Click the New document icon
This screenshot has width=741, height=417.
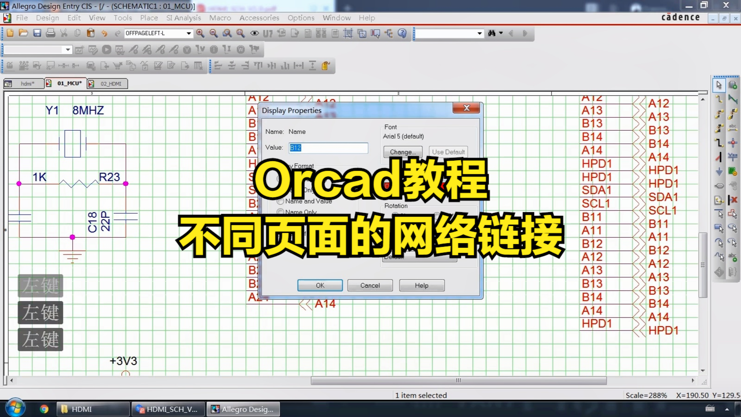10,33
